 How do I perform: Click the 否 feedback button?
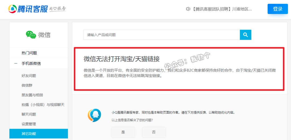point(154,132)
